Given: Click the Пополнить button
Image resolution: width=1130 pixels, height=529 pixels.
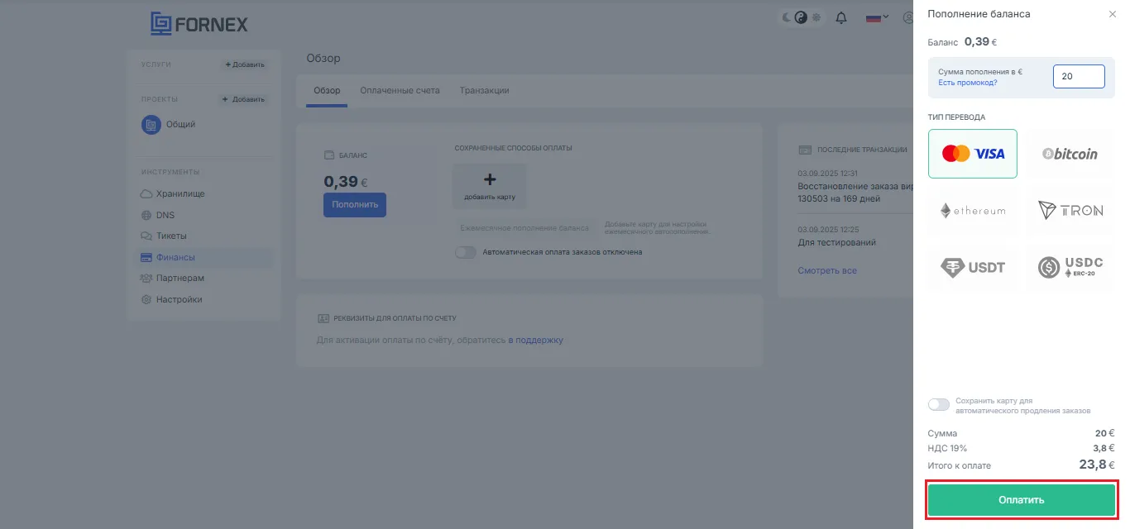Looking at the screenshot, I should pyautogui.click(x=355, y=205).
